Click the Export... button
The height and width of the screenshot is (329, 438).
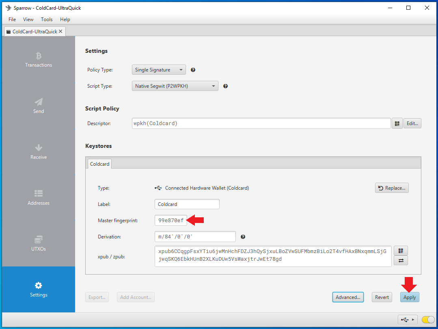tap(97, 297)
